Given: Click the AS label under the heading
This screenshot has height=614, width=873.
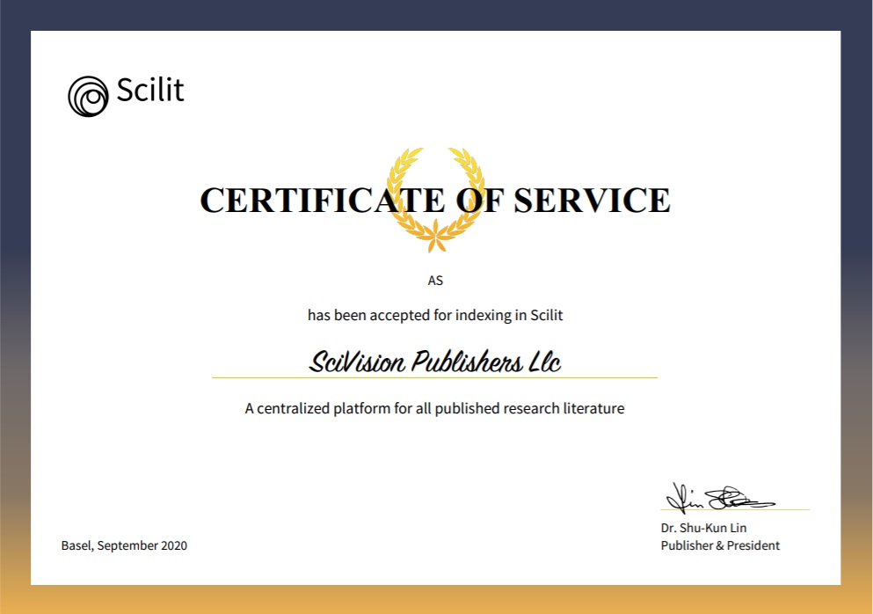Looking at the screenshot, I should [434, 280].
